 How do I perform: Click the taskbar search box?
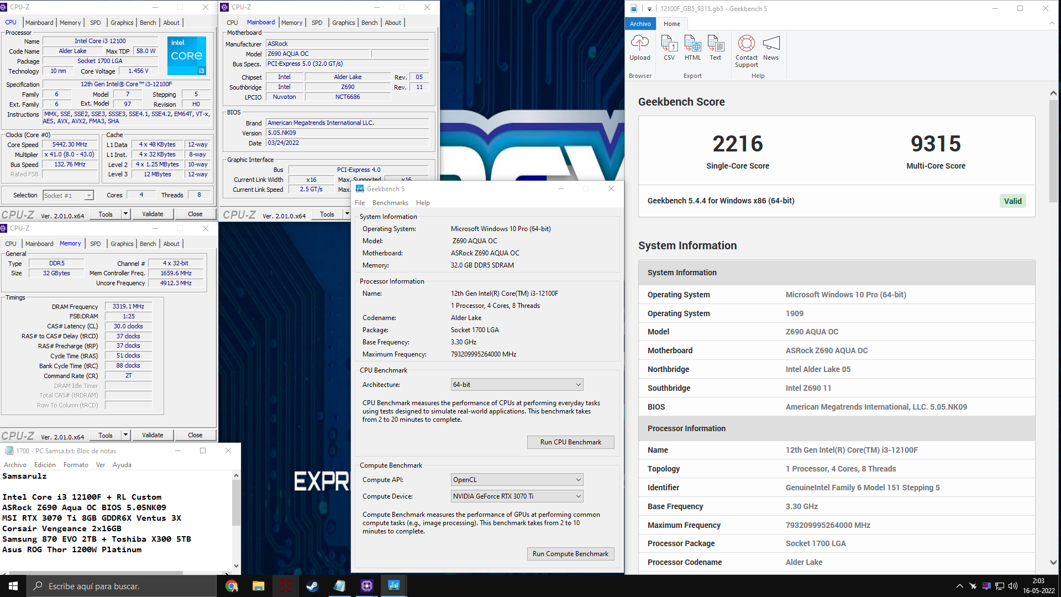coord(122,586)
